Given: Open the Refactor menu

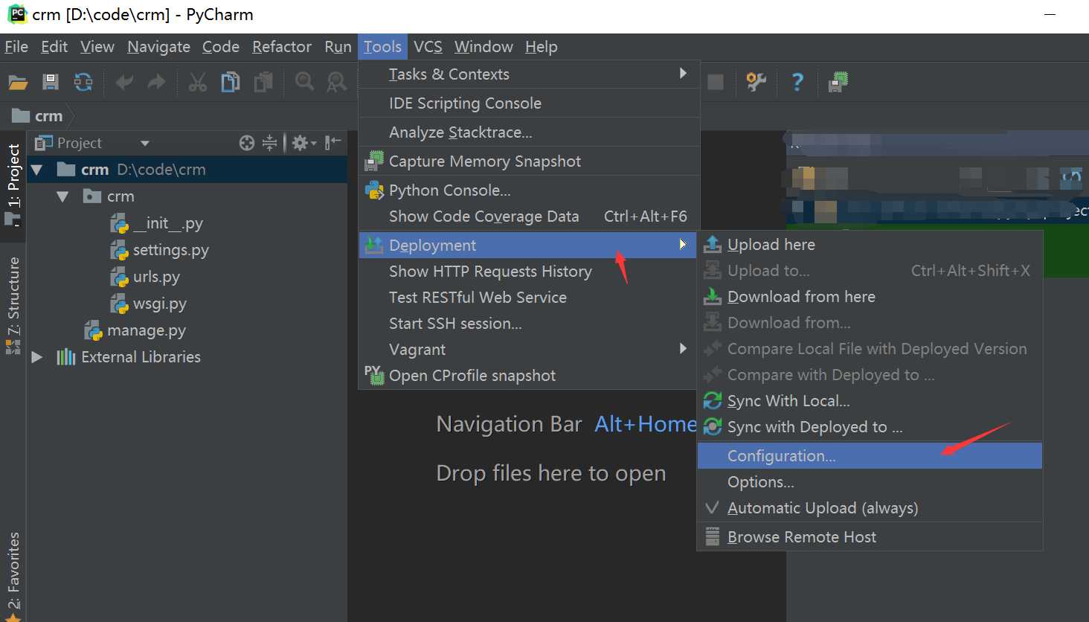Looking at the screenshot, I should tap(282, 47).
